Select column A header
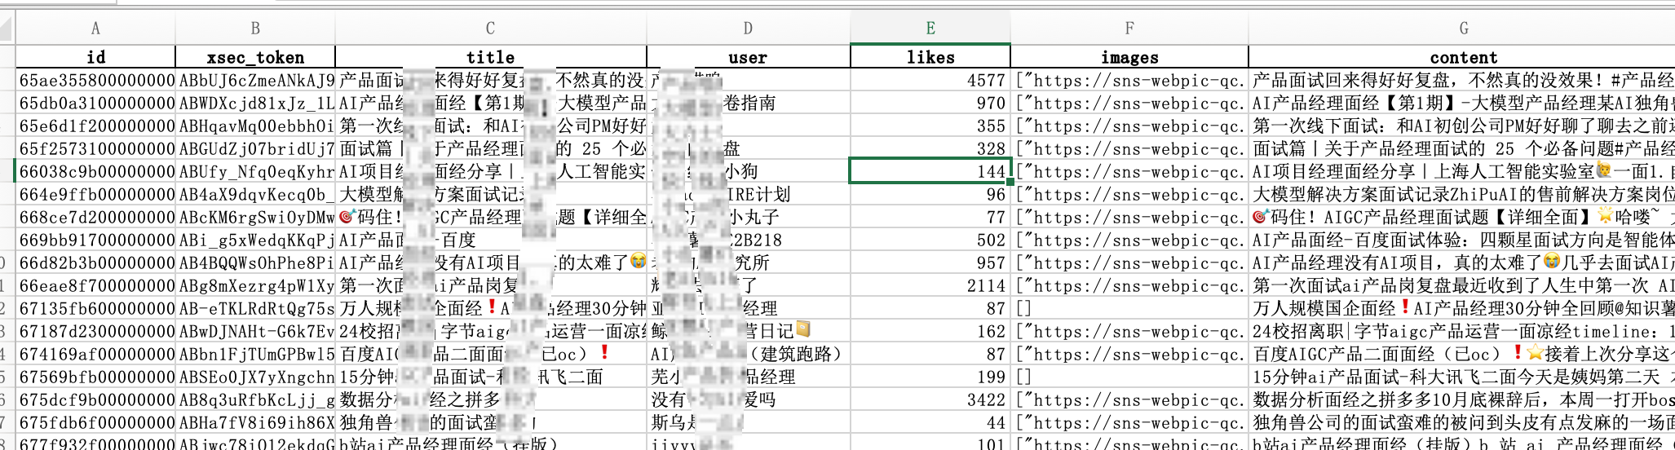This screenshot has width=1675, height=450. [95, 29]
